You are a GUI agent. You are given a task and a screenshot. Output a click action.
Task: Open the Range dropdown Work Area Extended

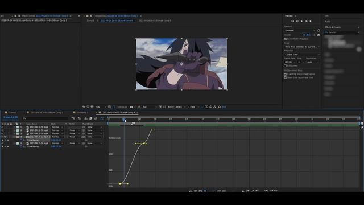[302, 47]
